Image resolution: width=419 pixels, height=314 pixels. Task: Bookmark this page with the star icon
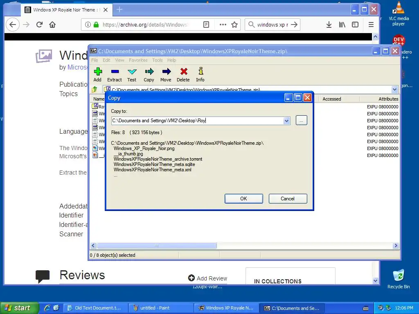(x=234, y=25)
